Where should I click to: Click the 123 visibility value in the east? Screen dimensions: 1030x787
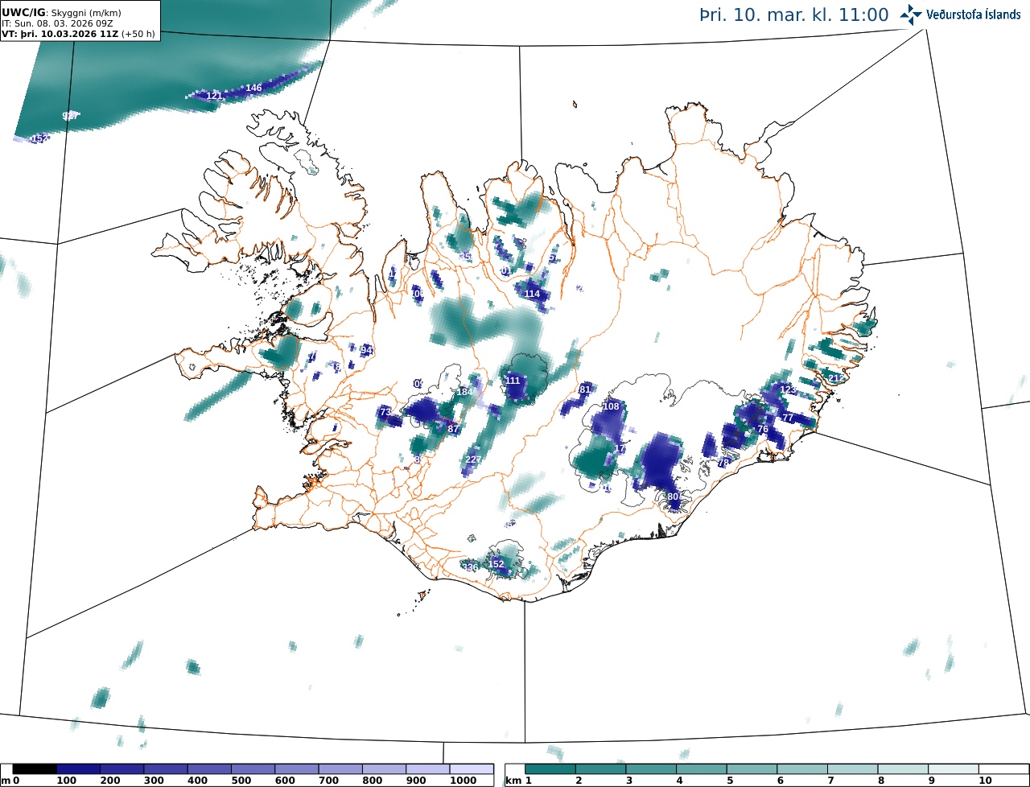[x=789, y=389]
